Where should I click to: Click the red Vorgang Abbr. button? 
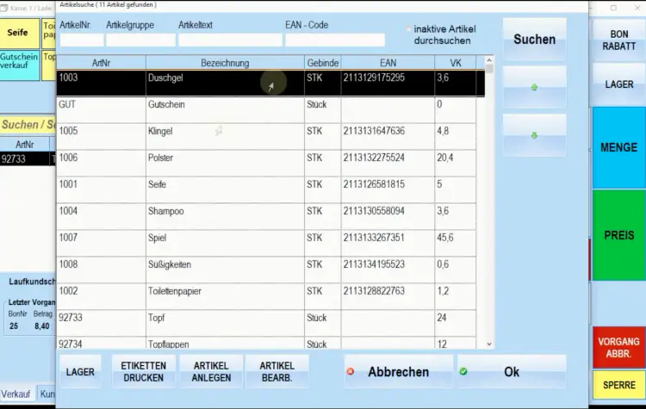(x=618, y=347)
